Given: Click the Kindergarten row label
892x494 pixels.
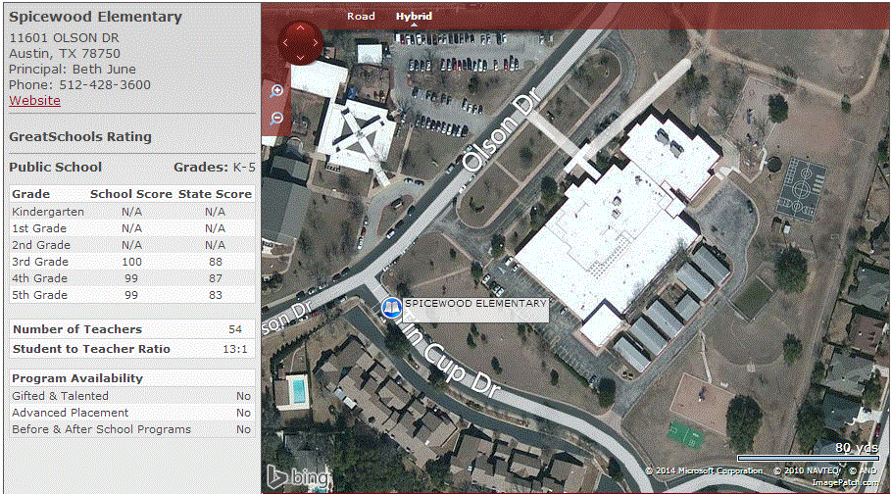Looking at the screenshot, I should point(48,212).
